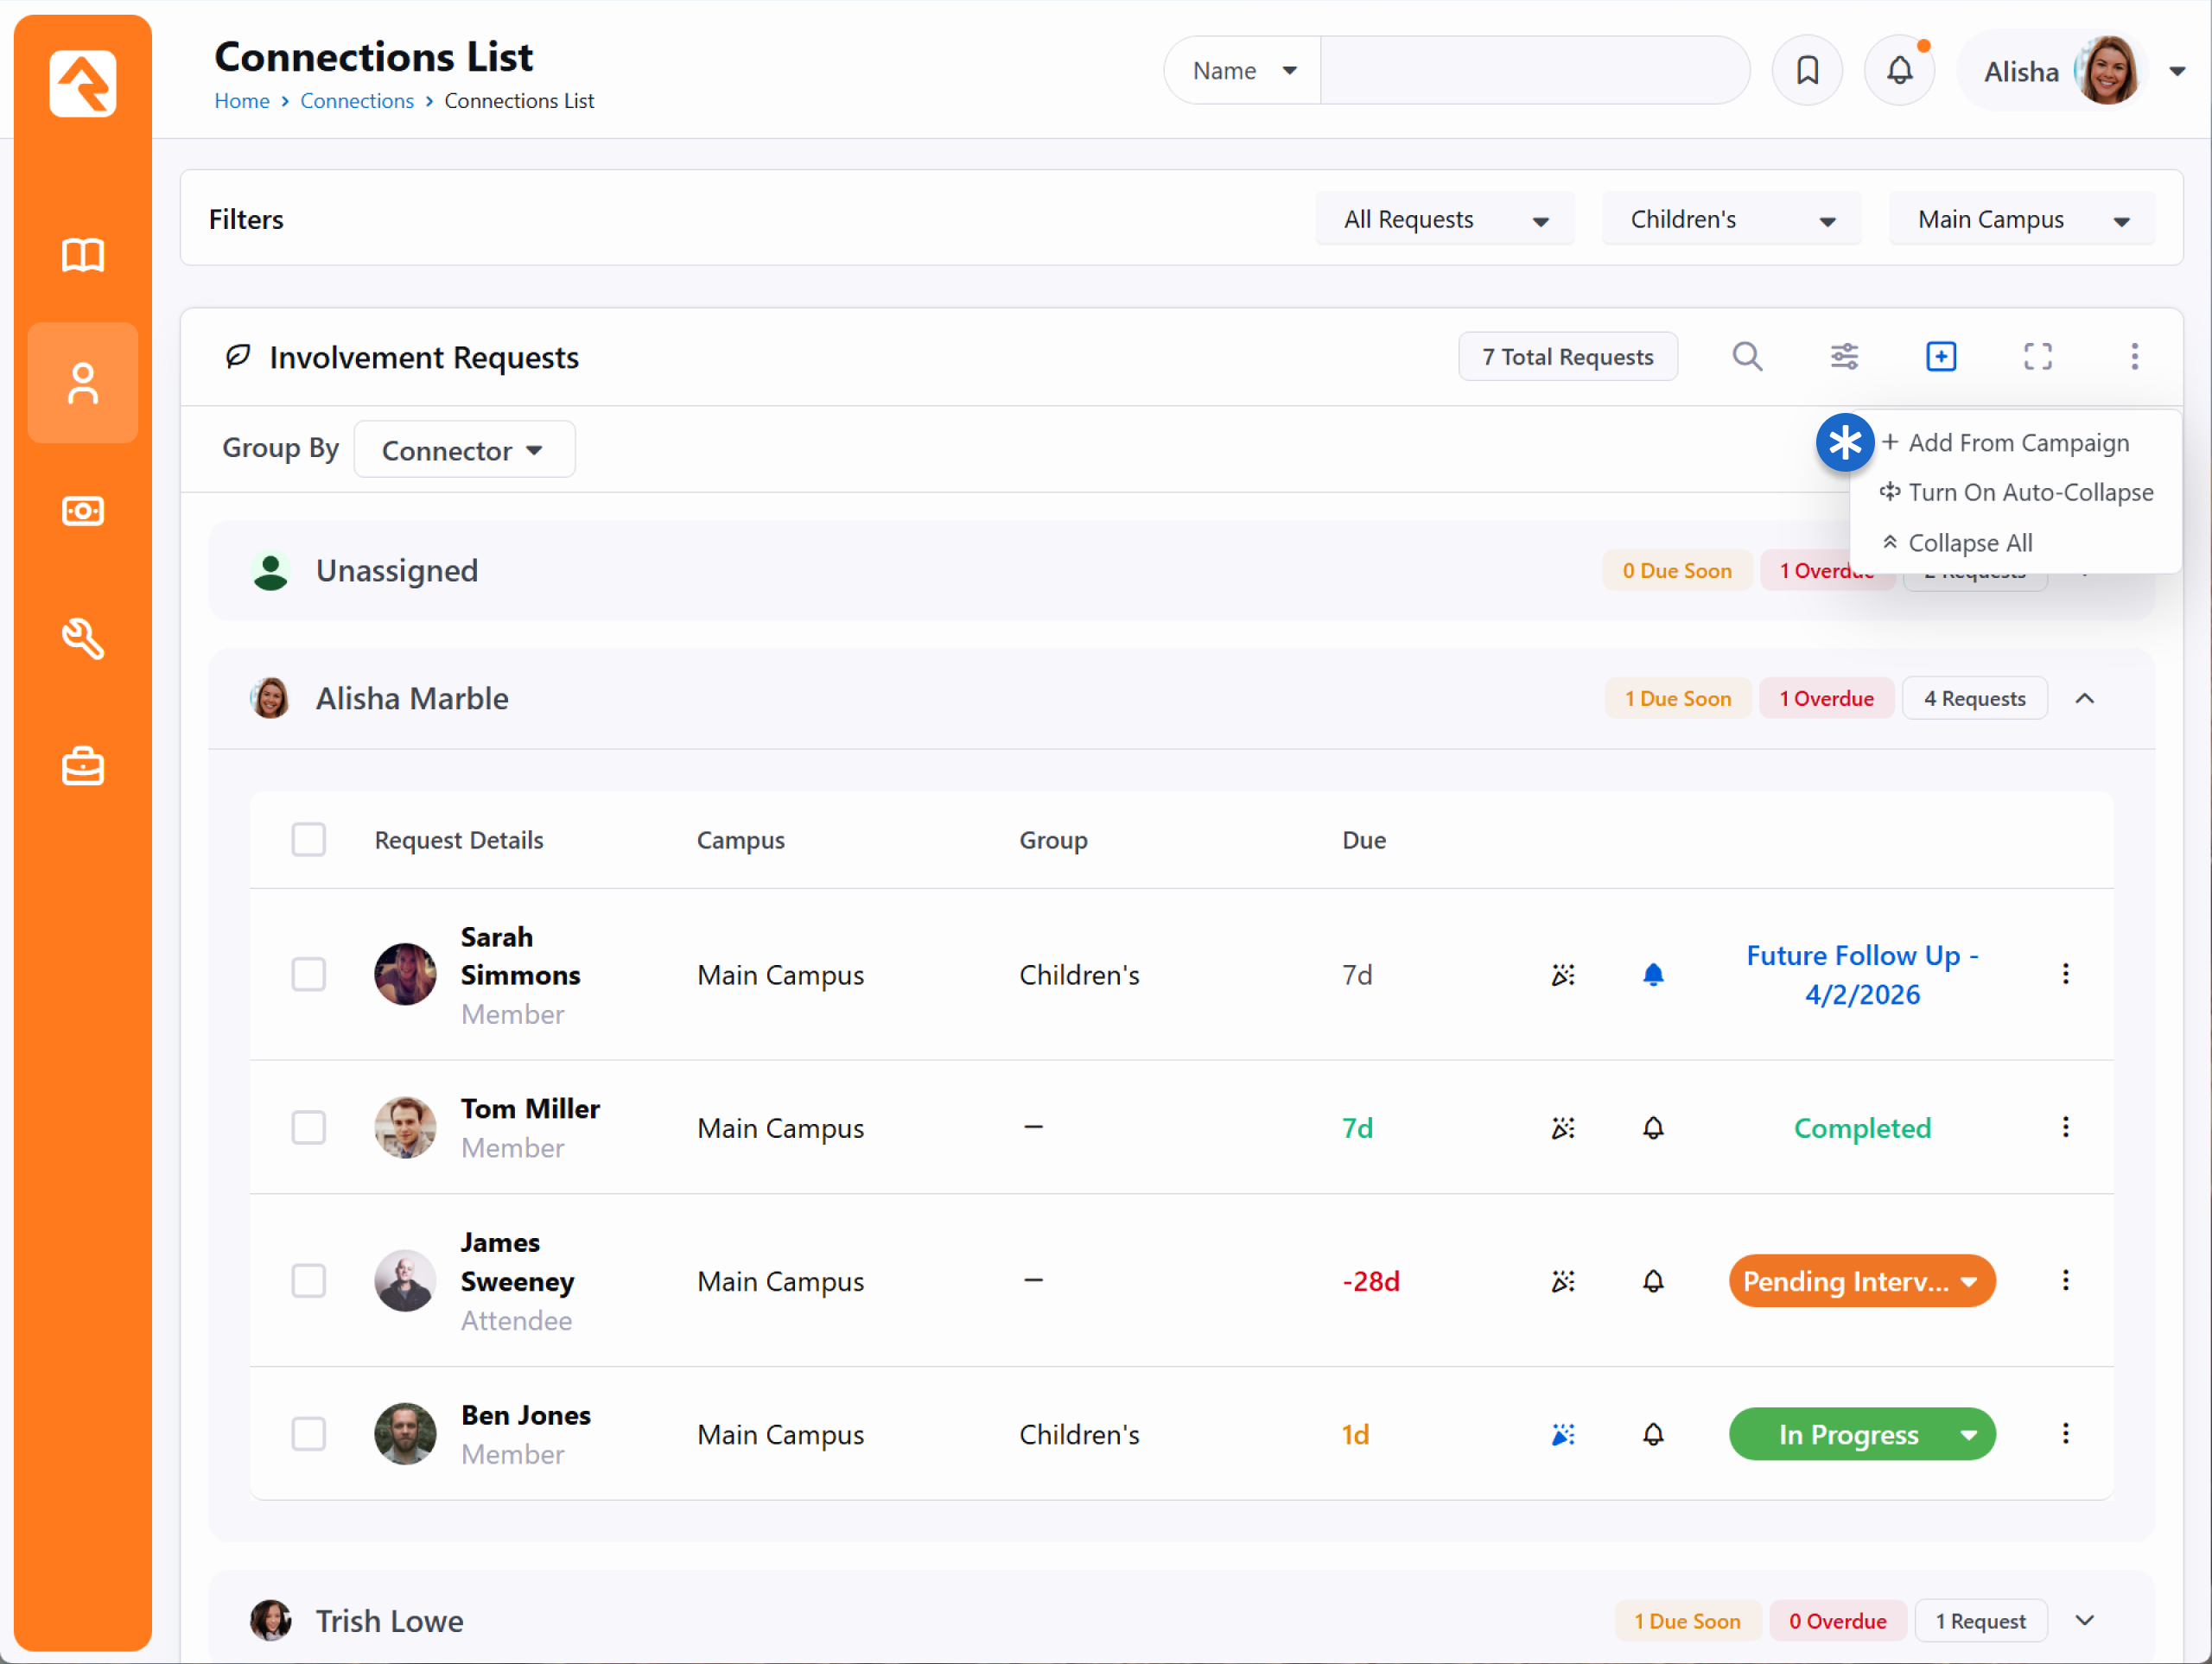Open the notifications bell in header
The height and width of the screenshot is (1664, 2212).
(1898, 70)
